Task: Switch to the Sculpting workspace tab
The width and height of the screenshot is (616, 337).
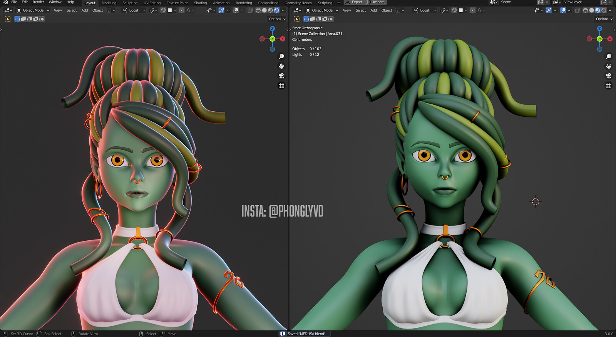Action: pyautogui.click(x=130, y=3)
